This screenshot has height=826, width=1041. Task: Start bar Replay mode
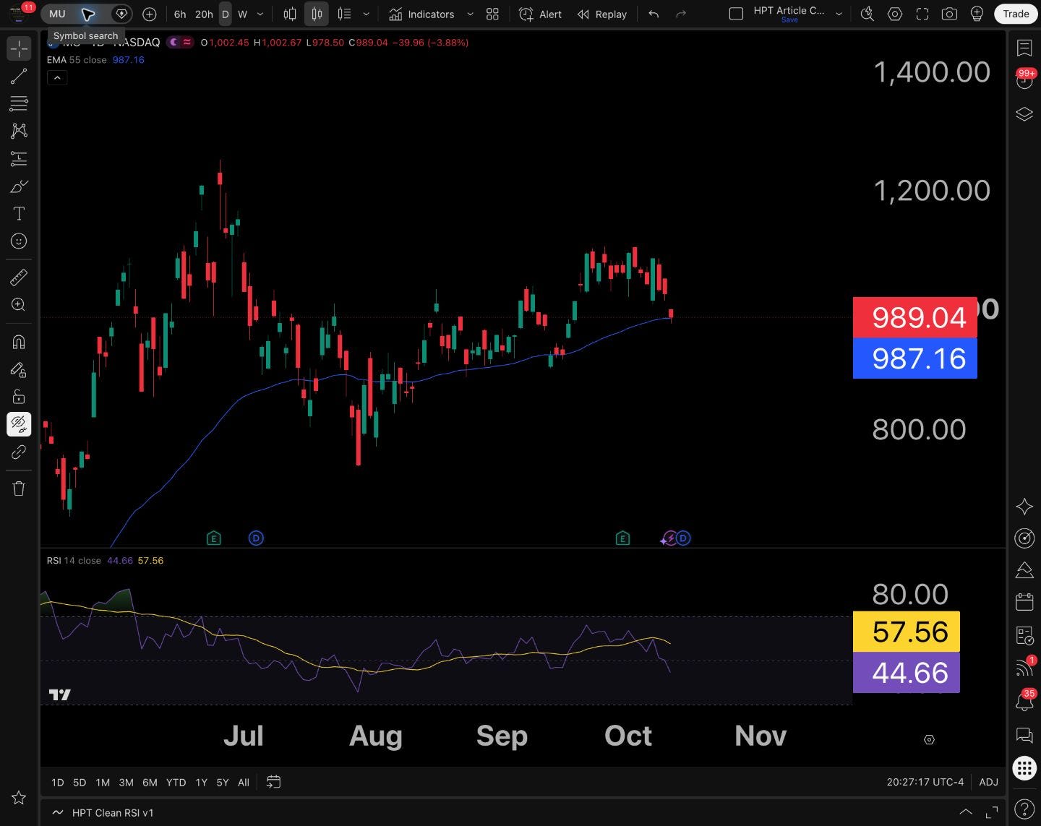click(602, 14)
